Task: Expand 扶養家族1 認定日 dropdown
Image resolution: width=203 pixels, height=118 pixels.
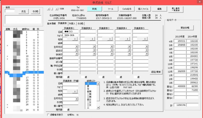Action: pos(77,50)
